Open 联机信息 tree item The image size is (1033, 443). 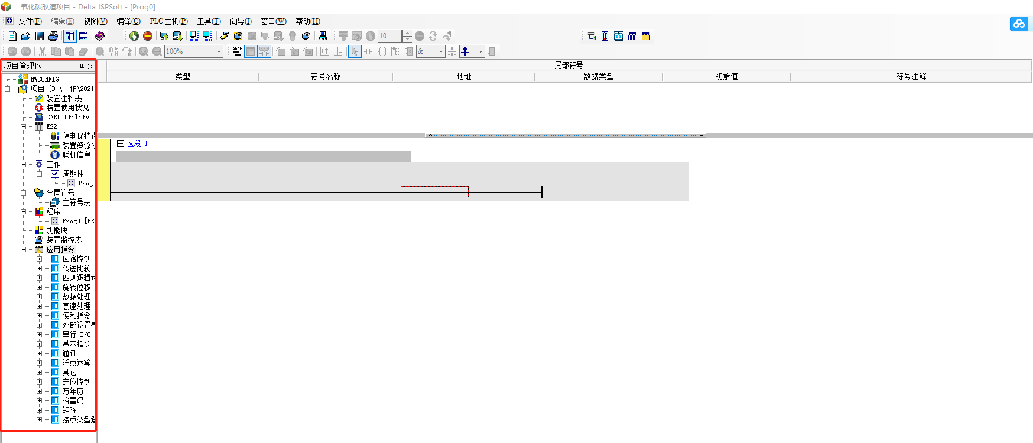coord(76,155)
